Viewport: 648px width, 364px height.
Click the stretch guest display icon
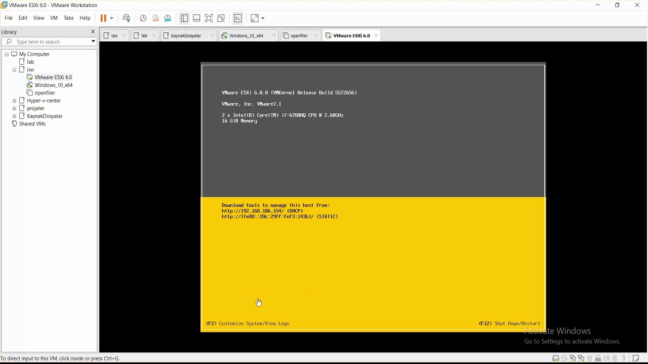pyautogui.click(x=255, y=18)
